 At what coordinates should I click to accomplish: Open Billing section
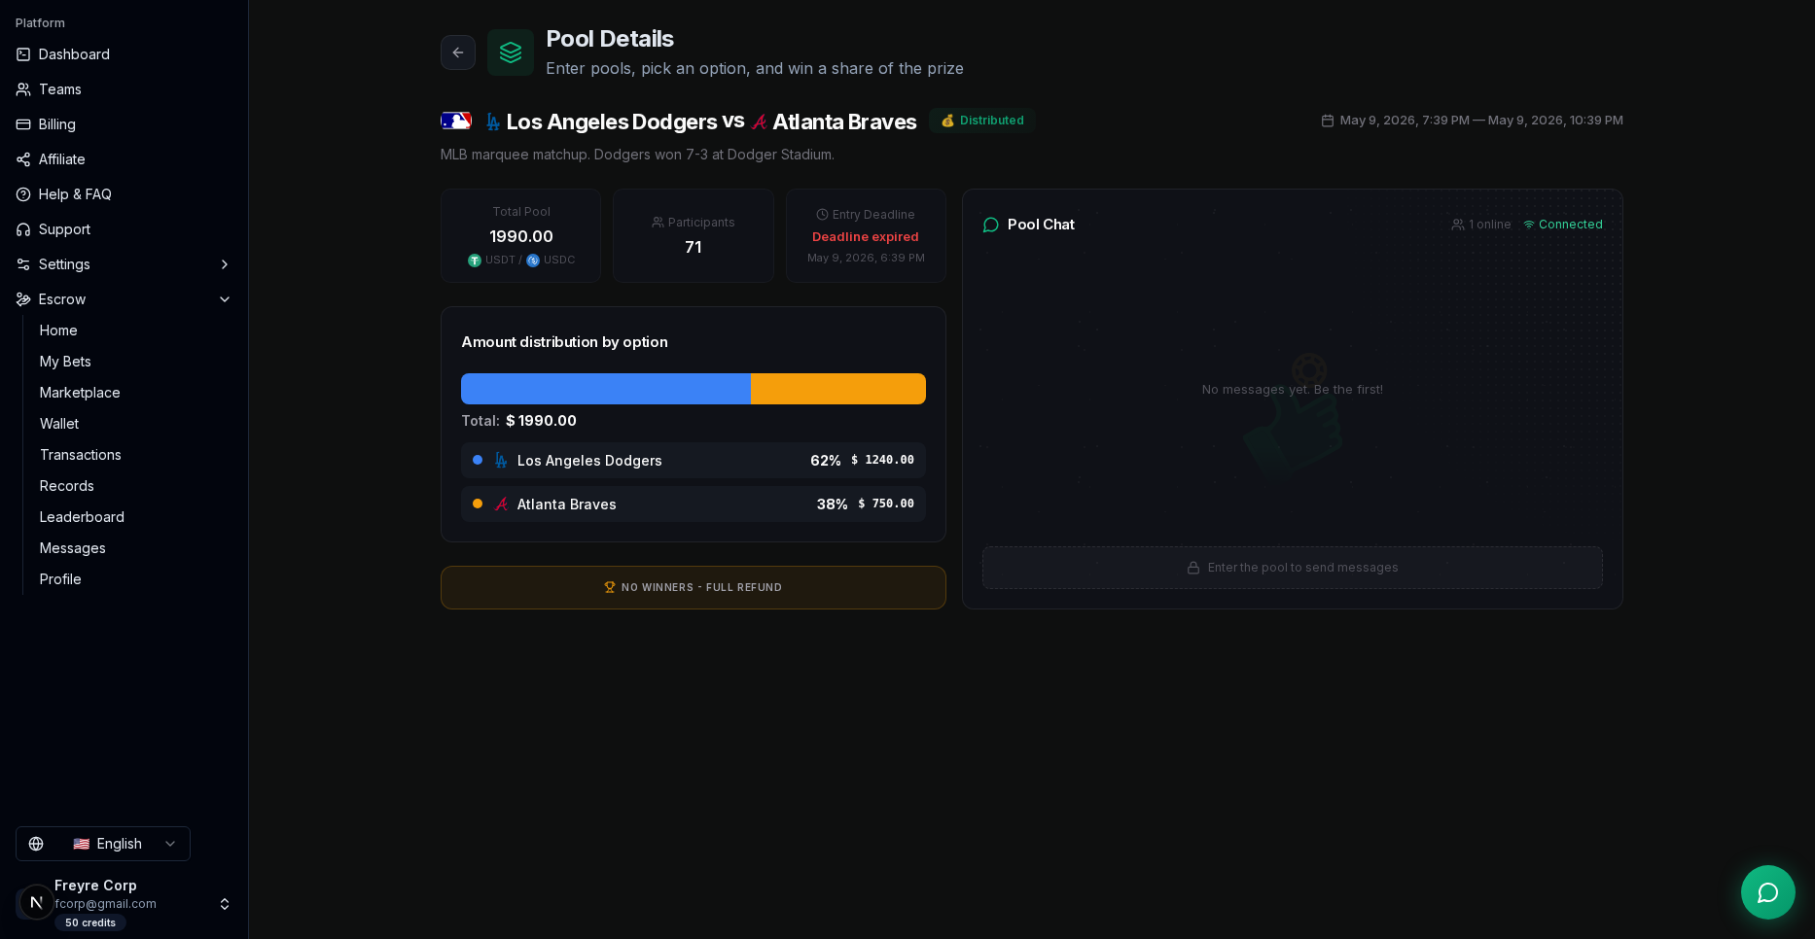point(125,124)
